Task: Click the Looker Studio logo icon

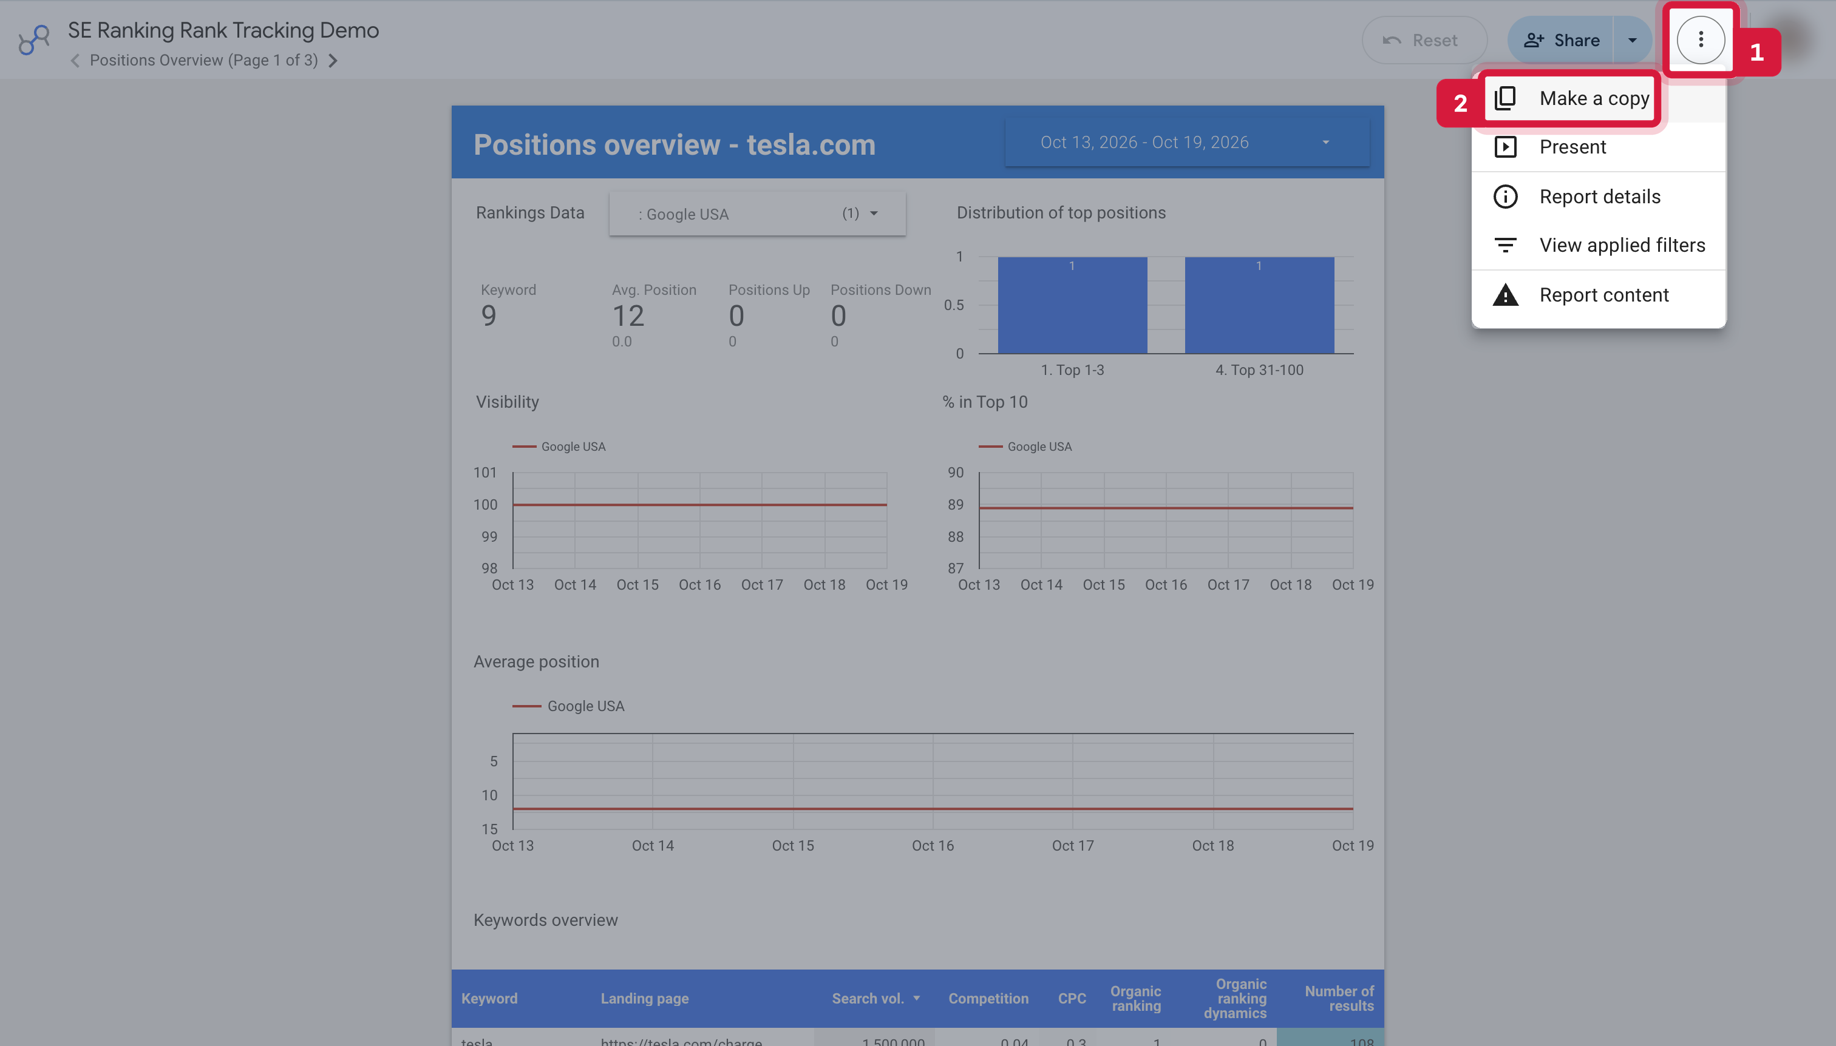Action: [34, 39]
